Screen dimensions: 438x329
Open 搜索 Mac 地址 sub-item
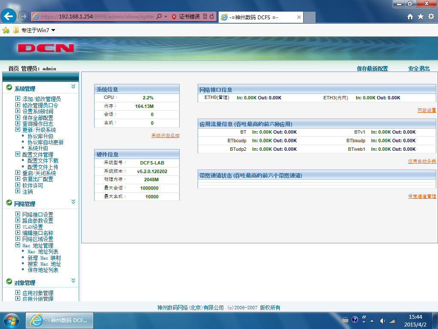[x=44, y=264]
